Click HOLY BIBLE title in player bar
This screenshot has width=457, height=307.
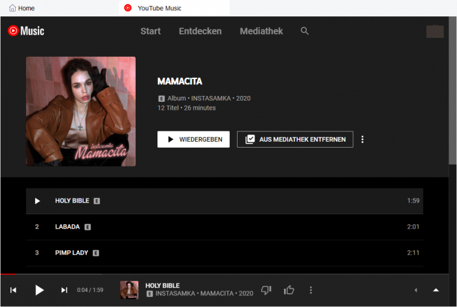pyautogui.click(x=163, y=285)
